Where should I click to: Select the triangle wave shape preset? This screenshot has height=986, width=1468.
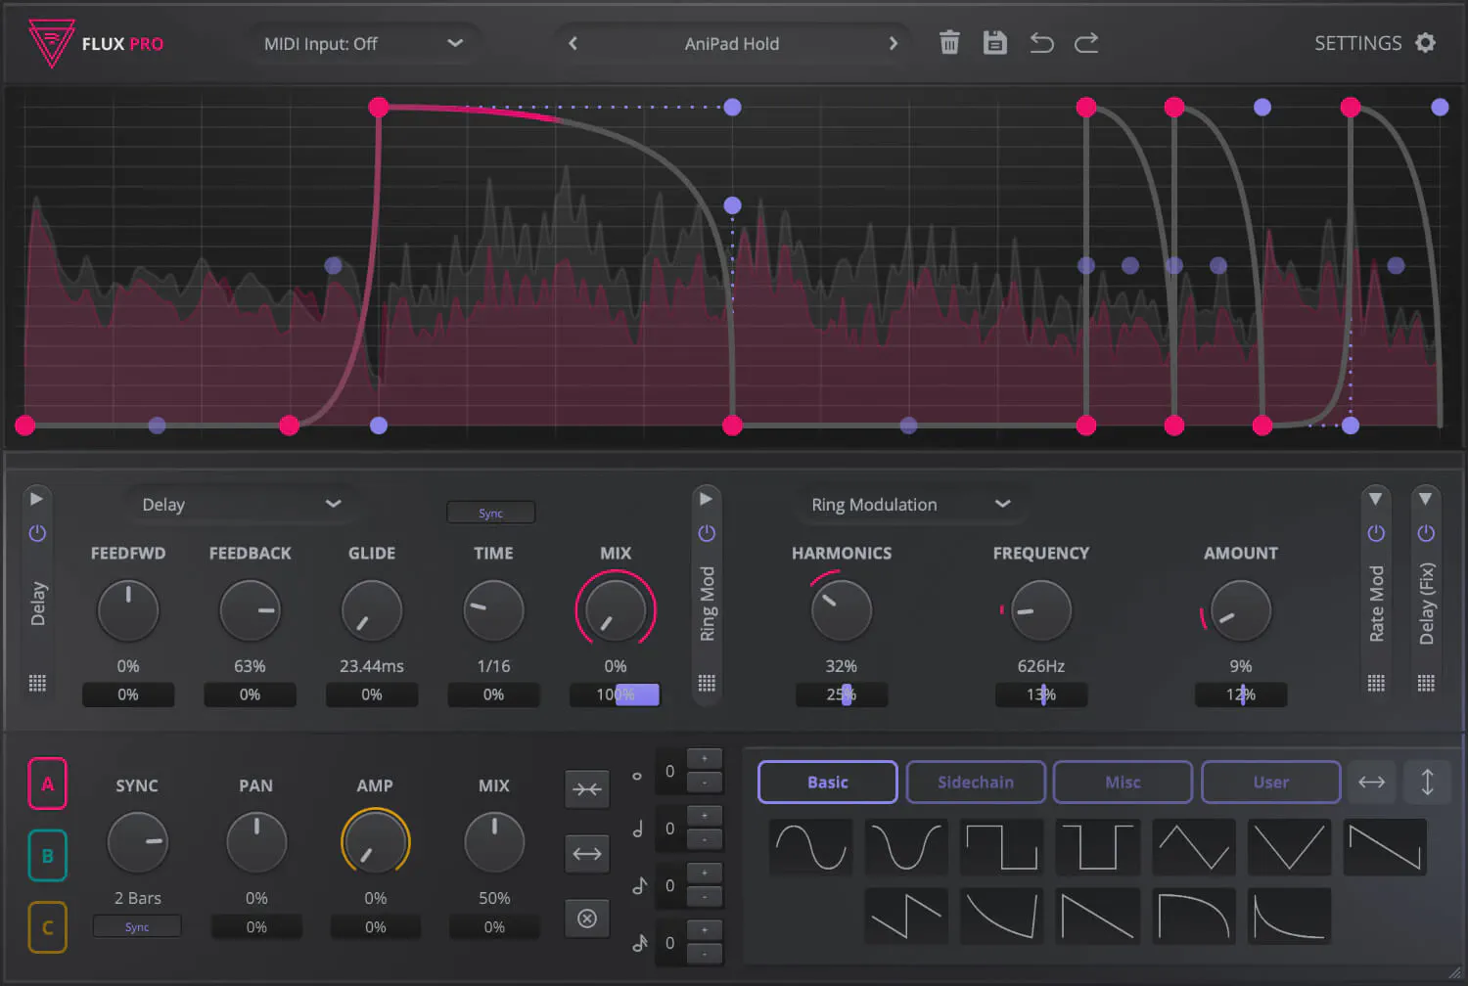coord(1193,846)
